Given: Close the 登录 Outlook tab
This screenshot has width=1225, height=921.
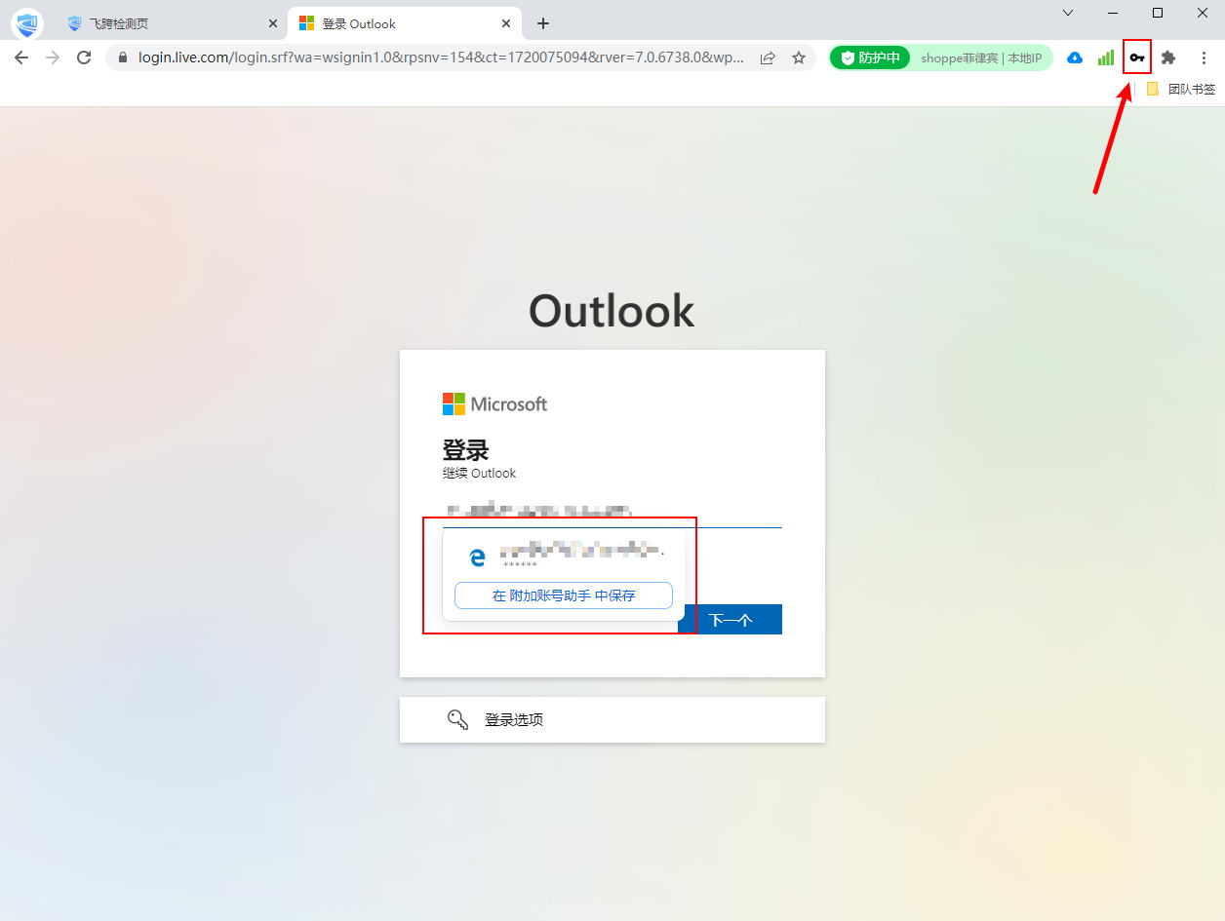Looking at the screenshot, I should click(x=505, y=23).
